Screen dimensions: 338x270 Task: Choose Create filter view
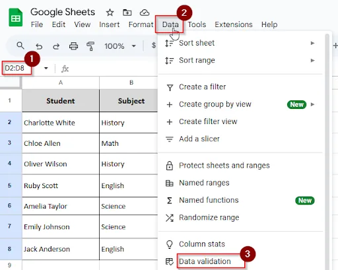click(x=240, y=121)
